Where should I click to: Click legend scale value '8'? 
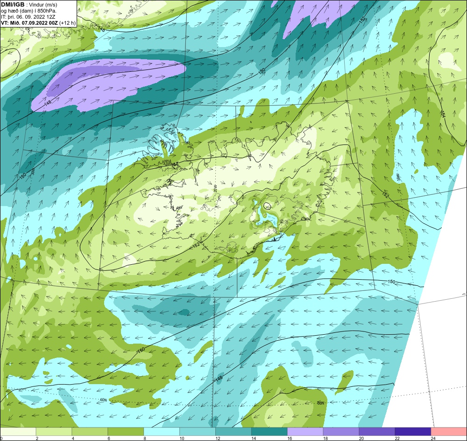[144, 438]
